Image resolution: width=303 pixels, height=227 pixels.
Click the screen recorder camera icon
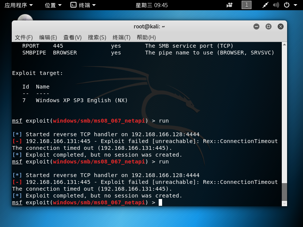230,5
